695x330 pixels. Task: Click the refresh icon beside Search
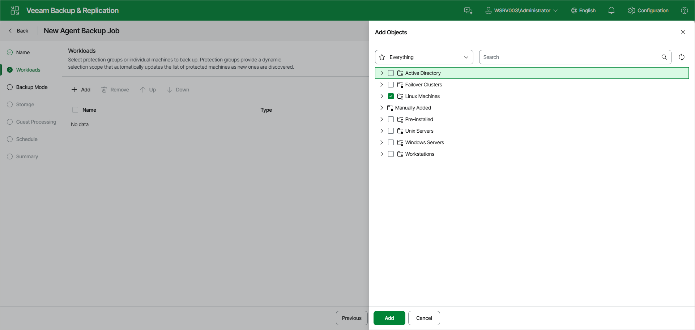tap(682, 57)
